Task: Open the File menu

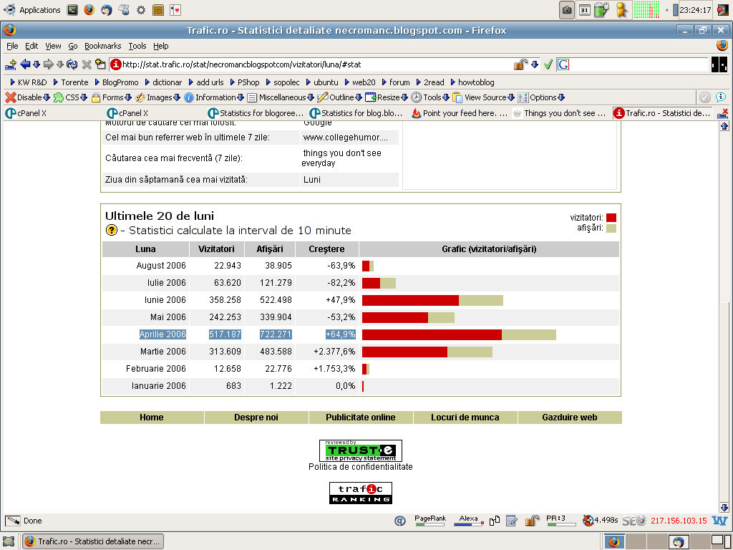Action: [x=12, y=46]
